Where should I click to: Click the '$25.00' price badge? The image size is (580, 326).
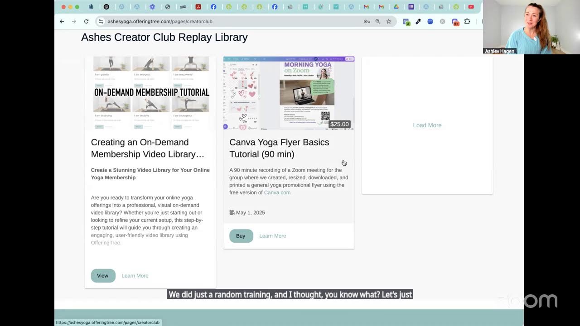pos(339,124)
